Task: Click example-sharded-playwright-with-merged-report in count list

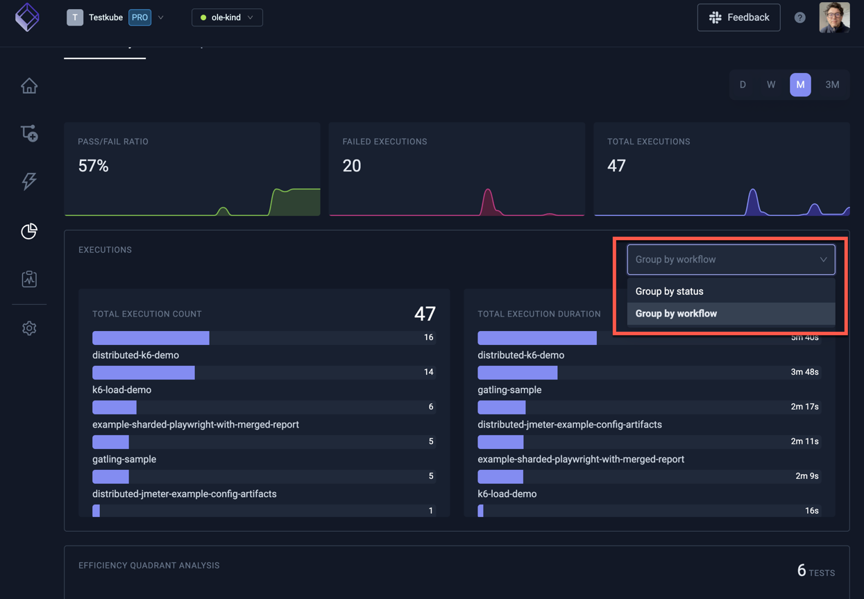Action: pos(196,424)
